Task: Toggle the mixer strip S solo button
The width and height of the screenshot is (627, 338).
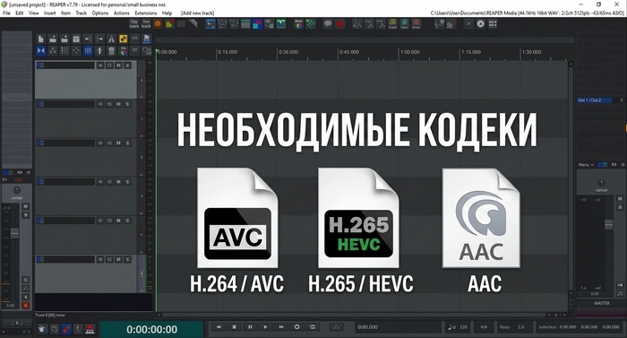Action: pos(25,215)
